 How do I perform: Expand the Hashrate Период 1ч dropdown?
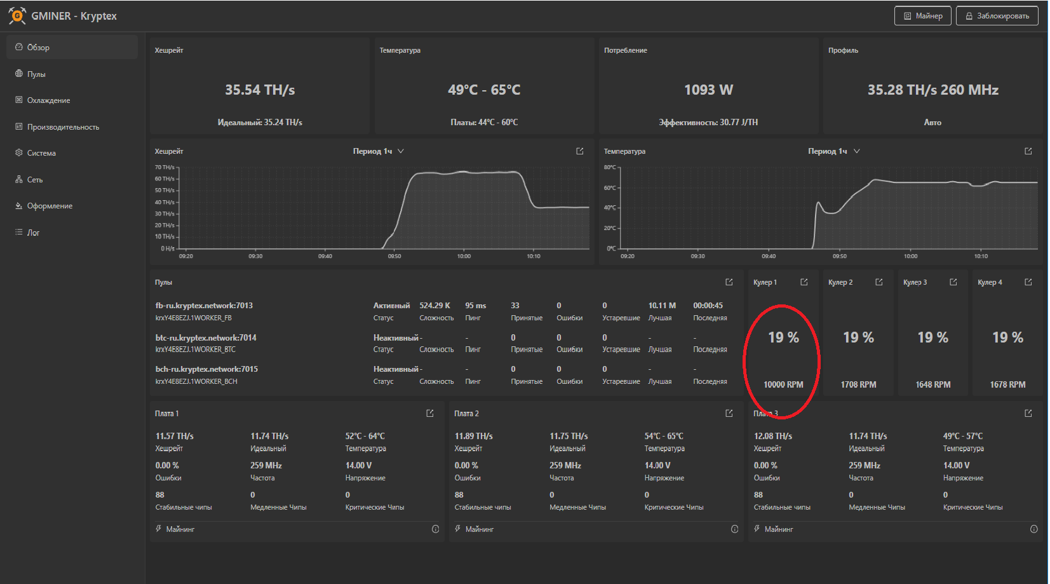coord(379,151)
